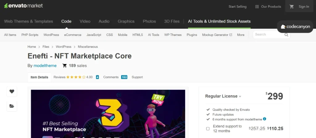The image size is (316, 138).
Task: Open Plugins subcategory
Action: coord(192,35)
